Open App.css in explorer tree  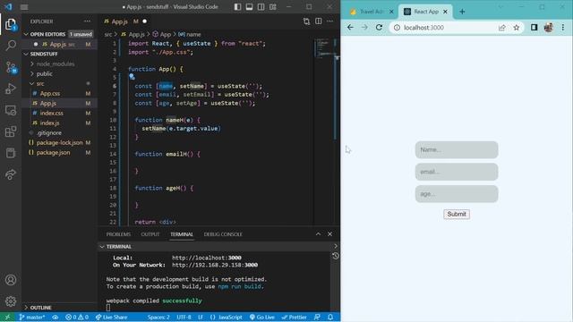pyautogui.click(x=50, y=93)
